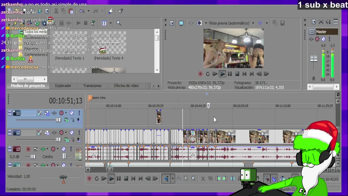The width and height of the screenshot is (348, 196).
Task: Show next tabs with the right arrow
Action: (x=159, y=86)
